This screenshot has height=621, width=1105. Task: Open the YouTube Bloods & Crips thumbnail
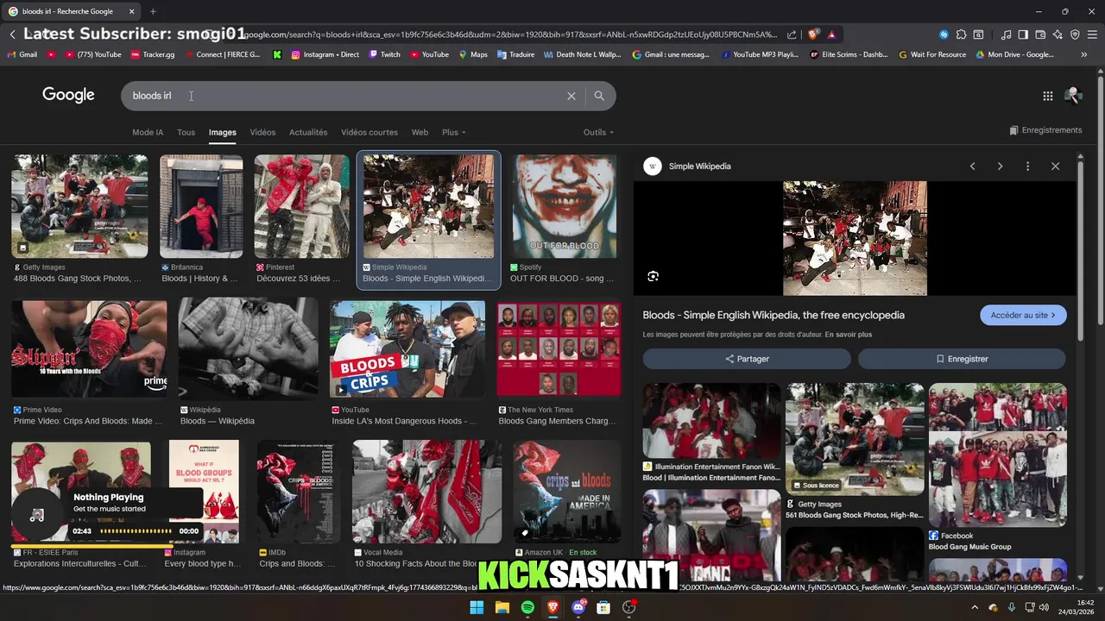click(x=407, y=349)
